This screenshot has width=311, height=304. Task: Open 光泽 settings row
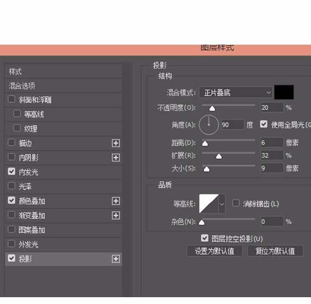[63, 187]
